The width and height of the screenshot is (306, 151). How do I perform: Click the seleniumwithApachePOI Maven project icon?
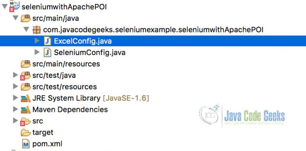coord(15,7)
